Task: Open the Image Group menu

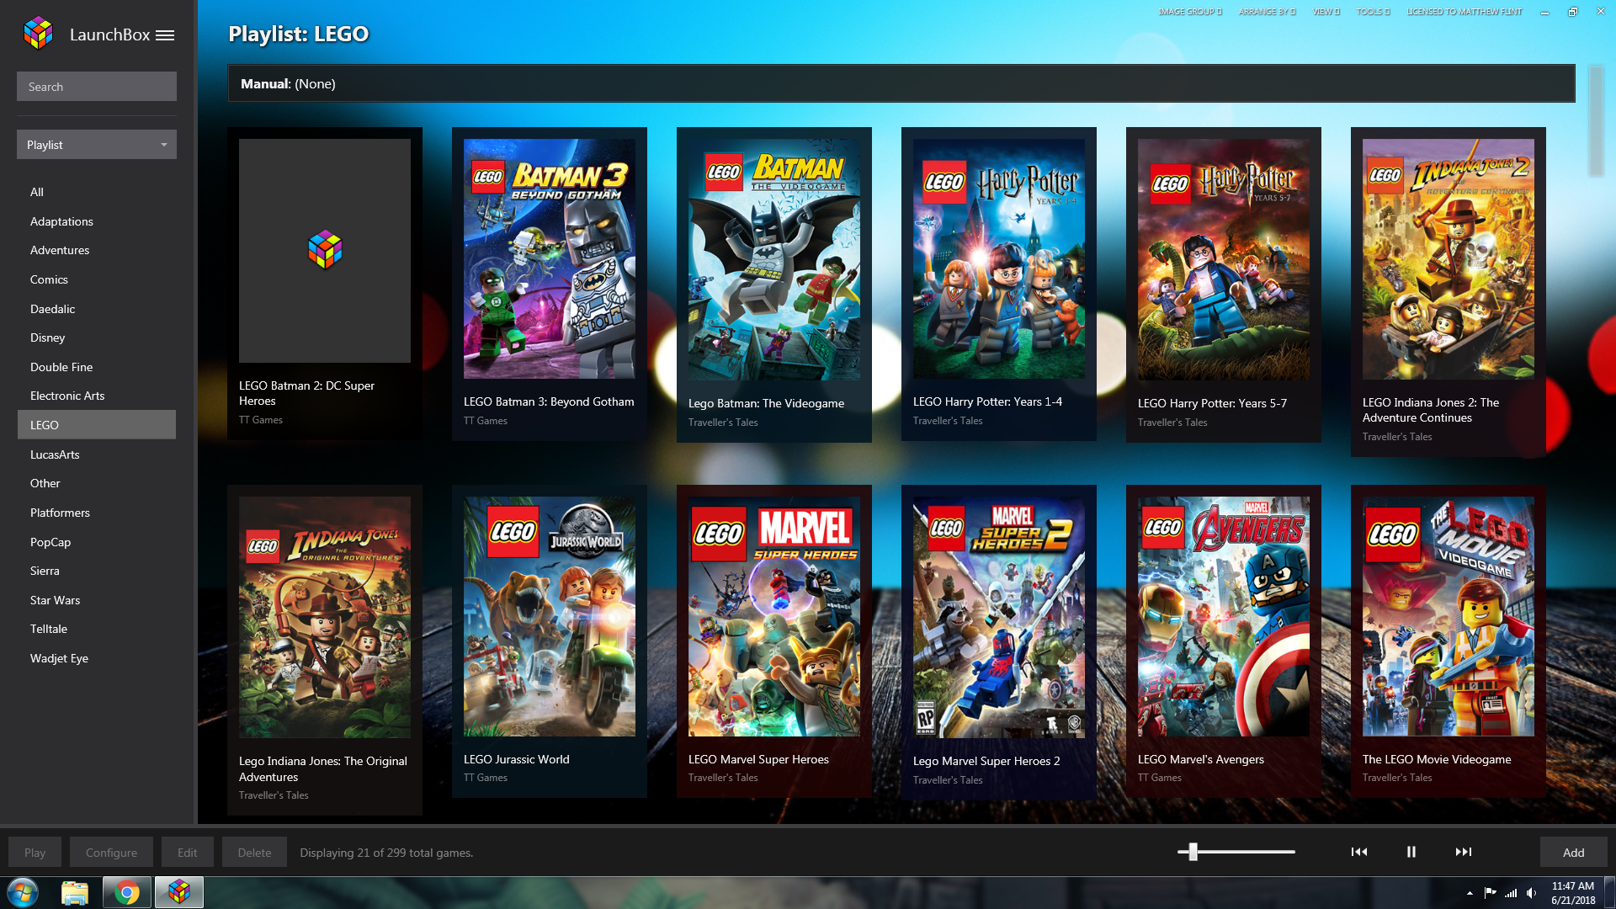Action: [x=1189, y=12]
